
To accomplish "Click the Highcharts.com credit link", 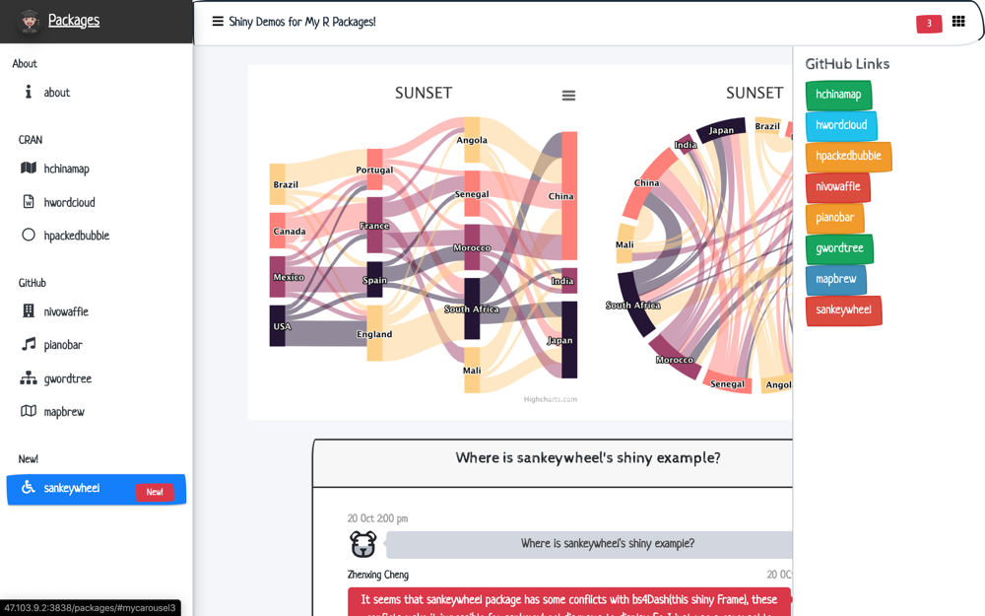I will [551, 399].
